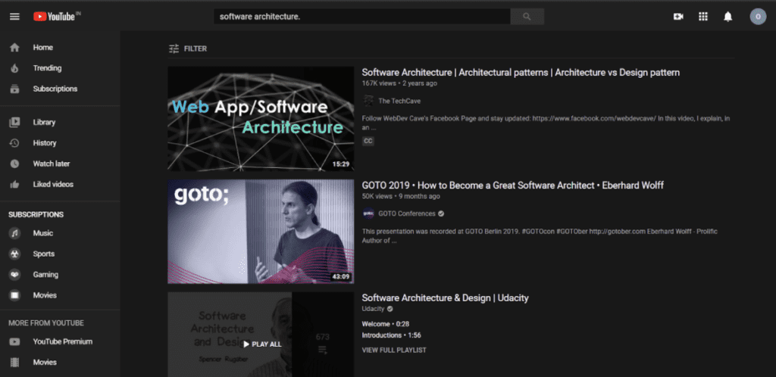Click VIEW FULL PLAYLIST

point(394,351)
